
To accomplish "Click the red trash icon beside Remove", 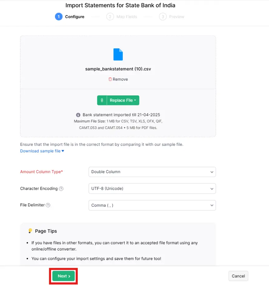I will [110, 79].
